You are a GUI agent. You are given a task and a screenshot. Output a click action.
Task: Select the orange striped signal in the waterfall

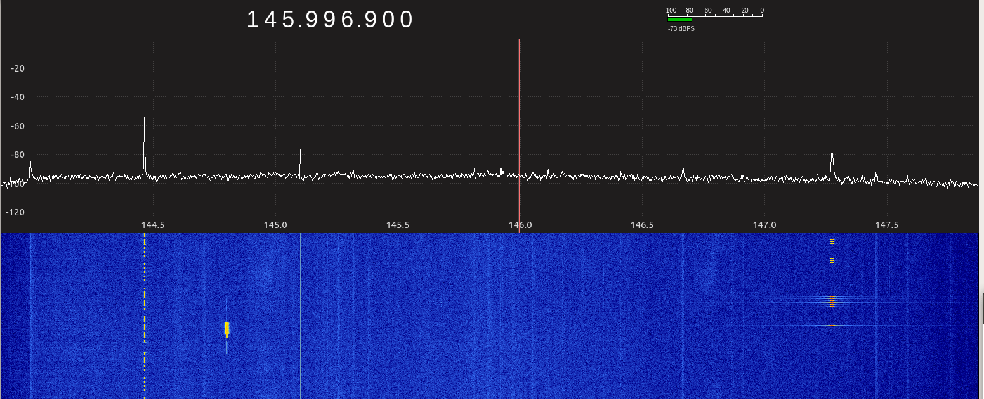tap(832, 298)
